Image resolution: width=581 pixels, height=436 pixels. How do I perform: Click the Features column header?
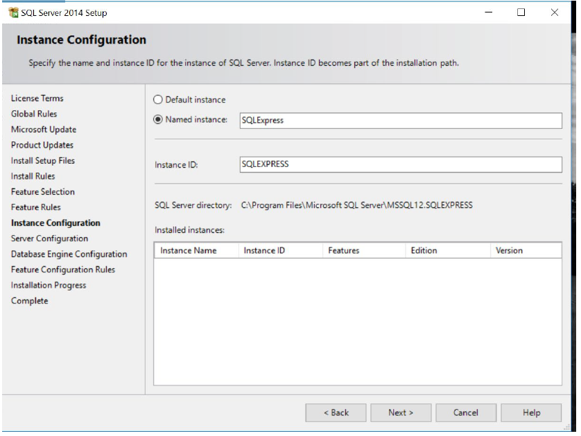coord(364,250)
